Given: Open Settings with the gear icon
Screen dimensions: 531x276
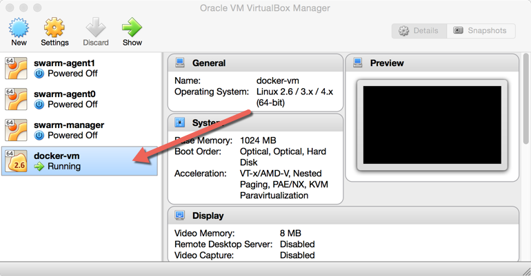Looking at the screenshot, I should (x=54, y=28).
